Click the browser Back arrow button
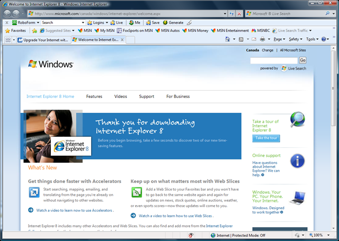The height and width of the screenshot is (241, 339). pyautogui.click(x=7, y=14)
